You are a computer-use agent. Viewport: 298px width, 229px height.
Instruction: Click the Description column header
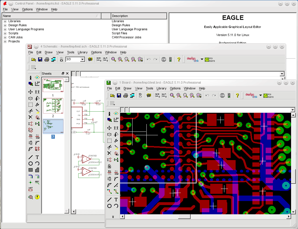(139, 16)
